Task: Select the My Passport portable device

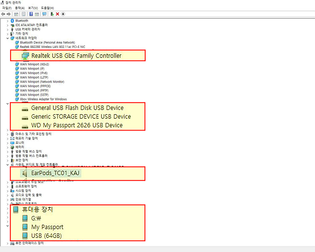Action: [x=47, y=227]
